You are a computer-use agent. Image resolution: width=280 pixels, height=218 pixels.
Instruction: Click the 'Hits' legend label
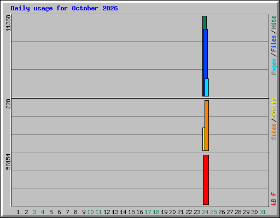coord(274,22)
